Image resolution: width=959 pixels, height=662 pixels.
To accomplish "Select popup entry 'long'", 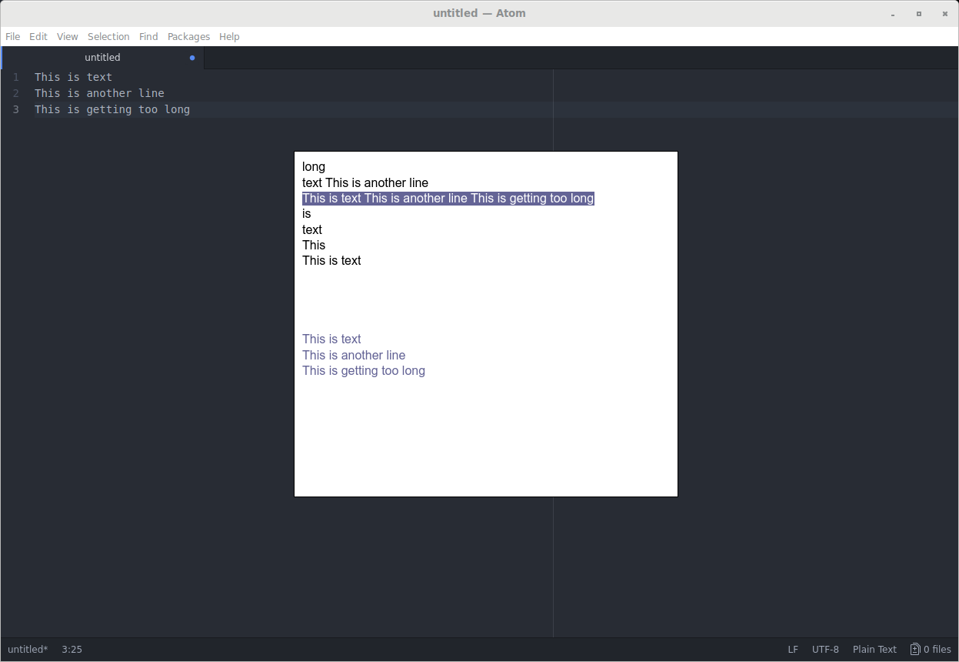I will point(314,167).
